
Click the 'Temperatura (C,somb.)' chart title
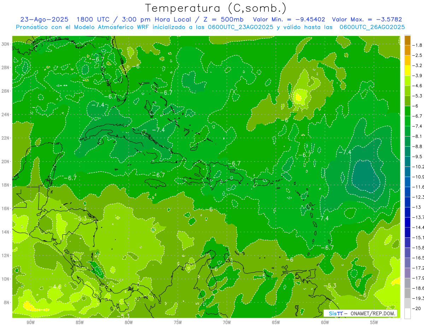(216, 8)
